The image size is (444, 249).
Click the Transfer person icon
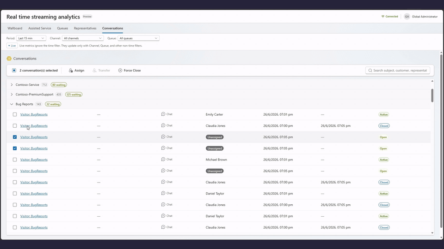click(x=94, y=70)
